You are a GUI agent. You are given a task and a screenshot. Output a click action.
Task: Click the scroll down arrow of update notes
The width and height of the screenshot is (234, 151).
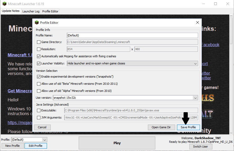tap(231, 133)
